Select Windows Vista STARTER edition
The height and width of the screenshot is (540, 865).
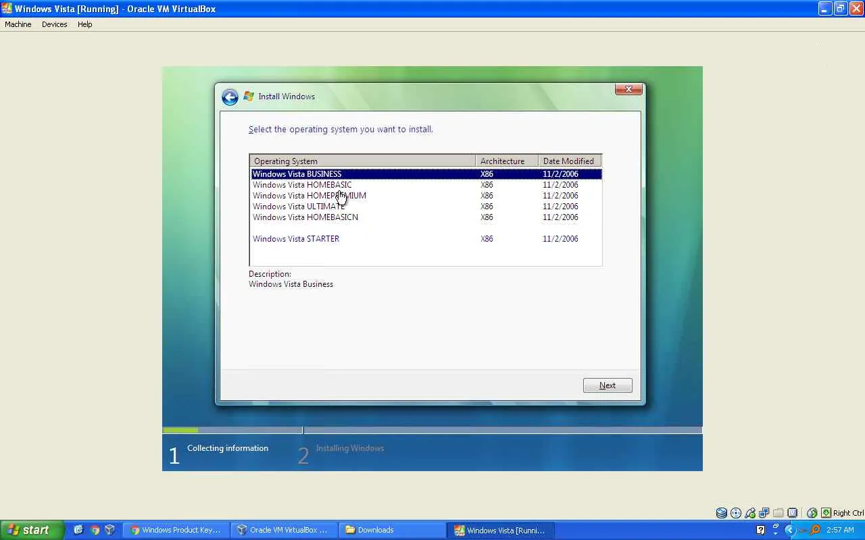426,239
